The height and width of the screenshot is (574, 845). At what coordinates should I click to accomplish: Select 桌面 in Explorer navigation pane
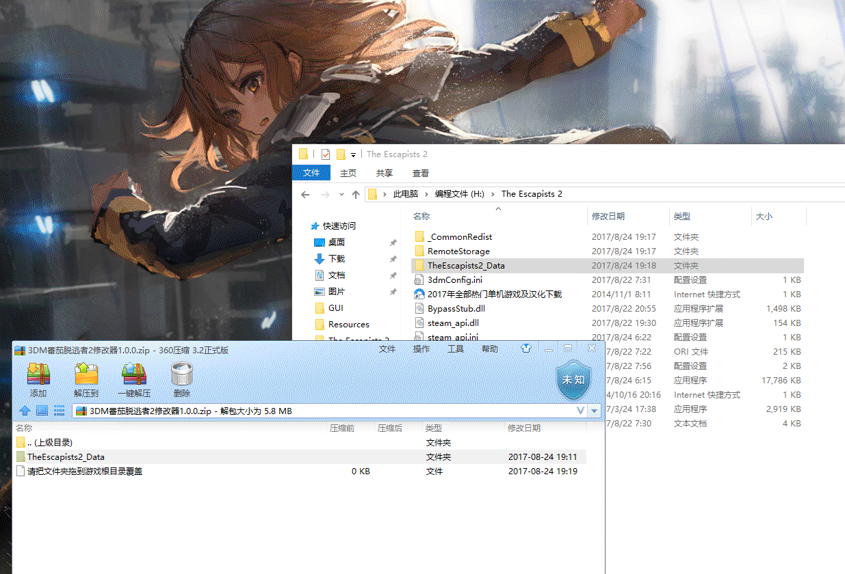pyautogui.click(x=337, y=242)
